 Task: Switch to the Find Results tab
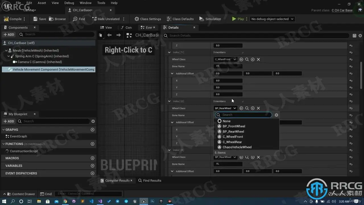[150, 181]
